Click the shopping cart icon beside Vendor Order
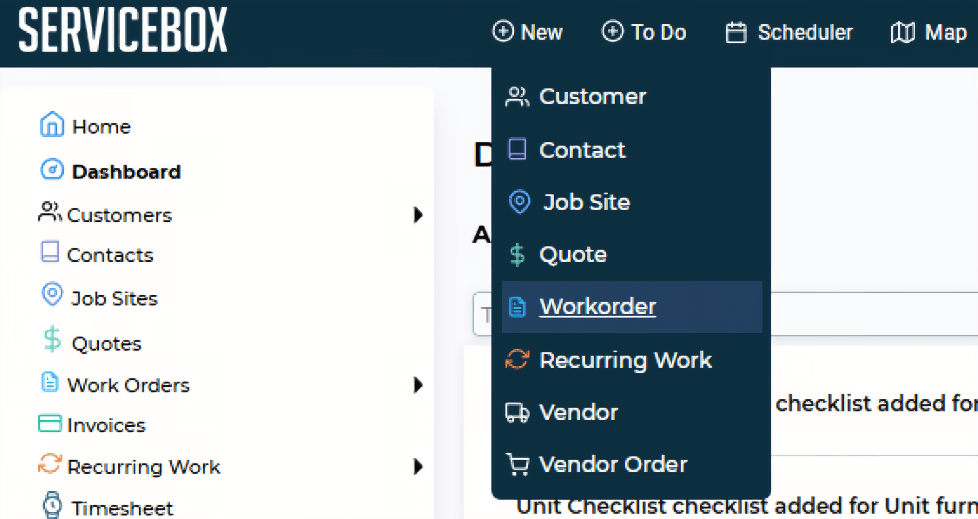 click(x=517, y=465)
